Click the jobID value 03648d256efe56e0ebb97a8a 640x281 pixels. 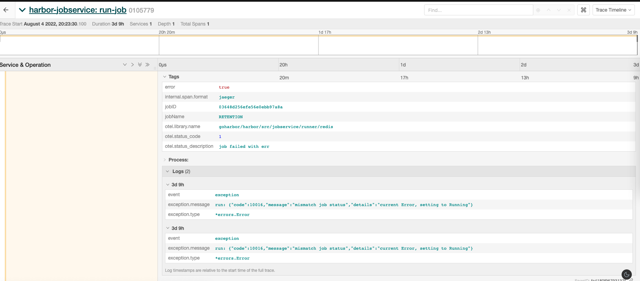click(251, 107)
